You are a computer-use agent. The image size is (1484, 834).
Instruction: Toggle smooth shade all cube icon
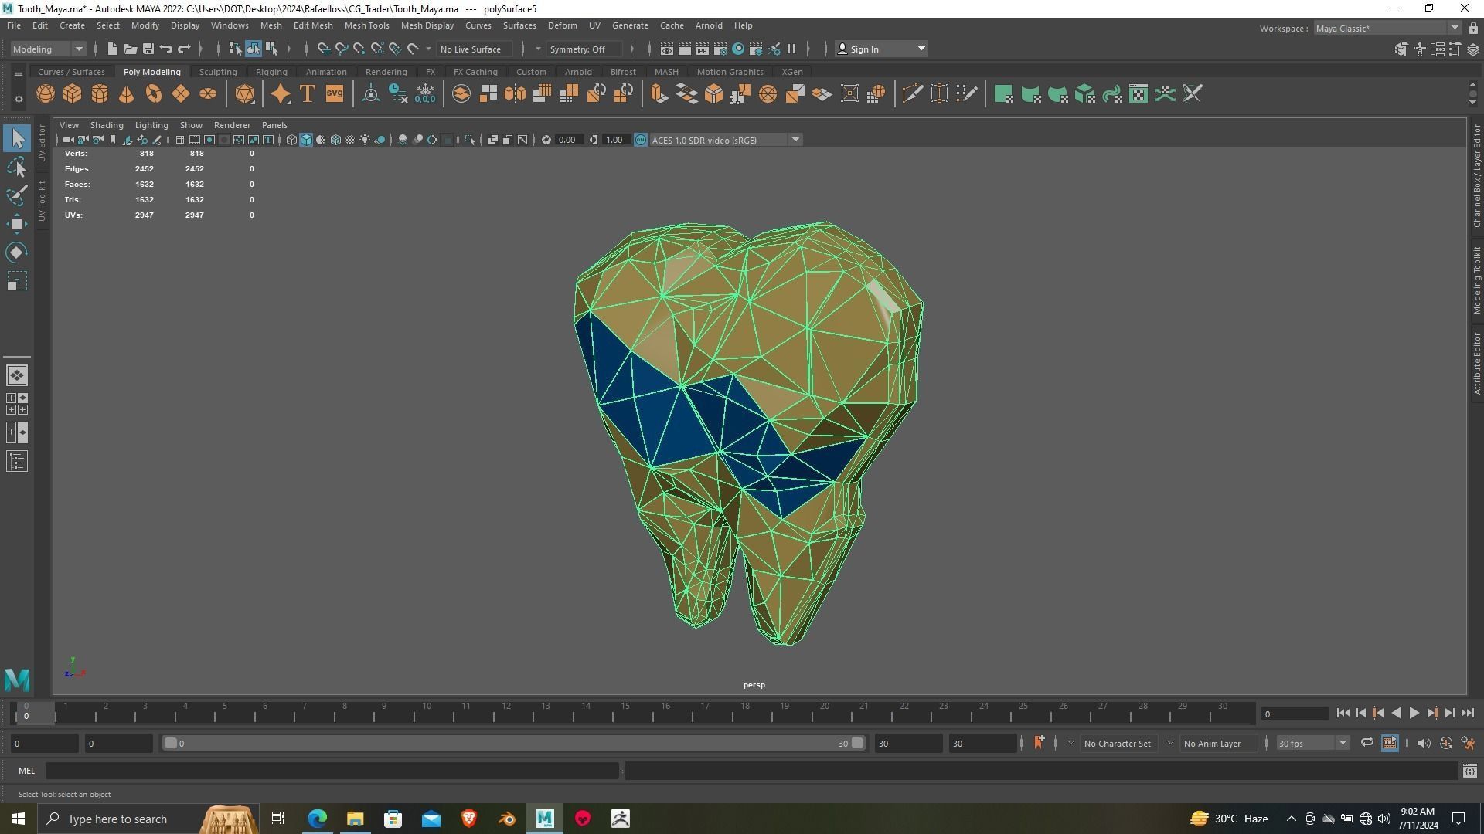pyautogui.click(x=306, y=140)
